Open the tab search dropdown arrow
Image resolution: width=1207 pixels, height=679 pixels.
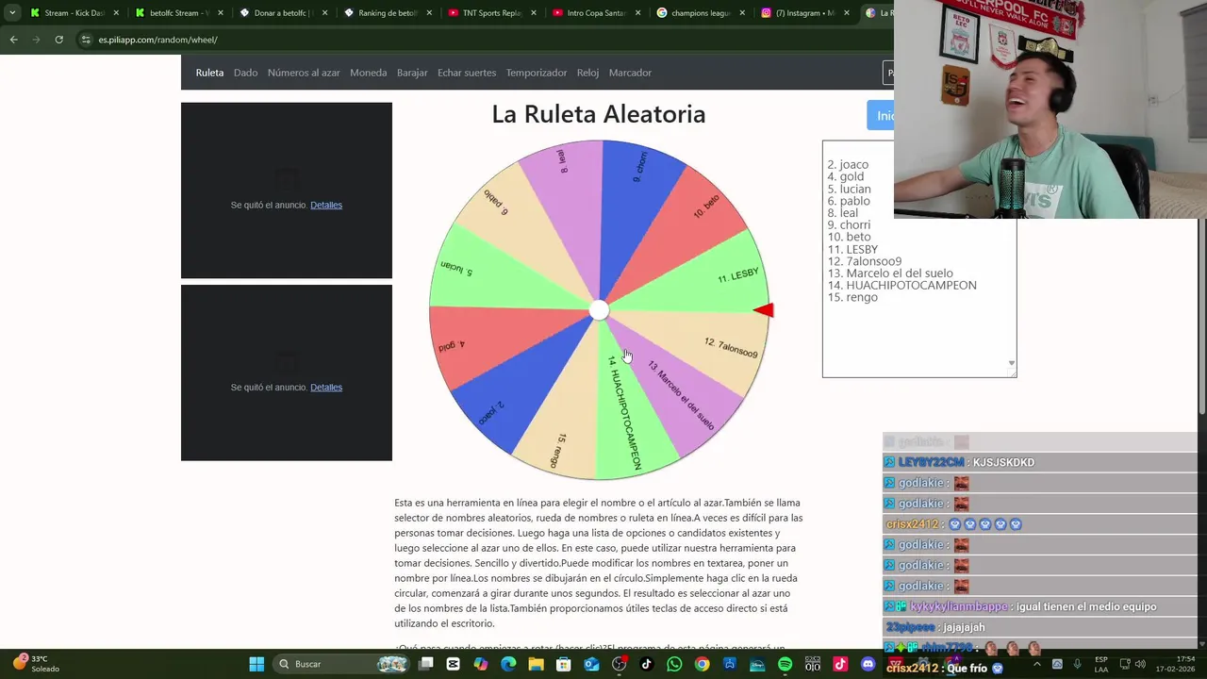[12, 13]
